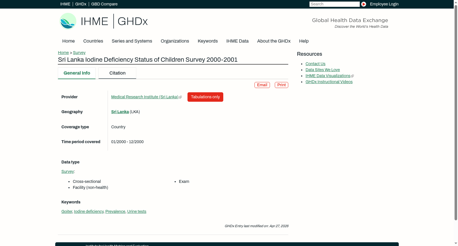Viewport: 458px width, 246px height.
Task: Switch to the Citation tab
Action: [117, 73]
